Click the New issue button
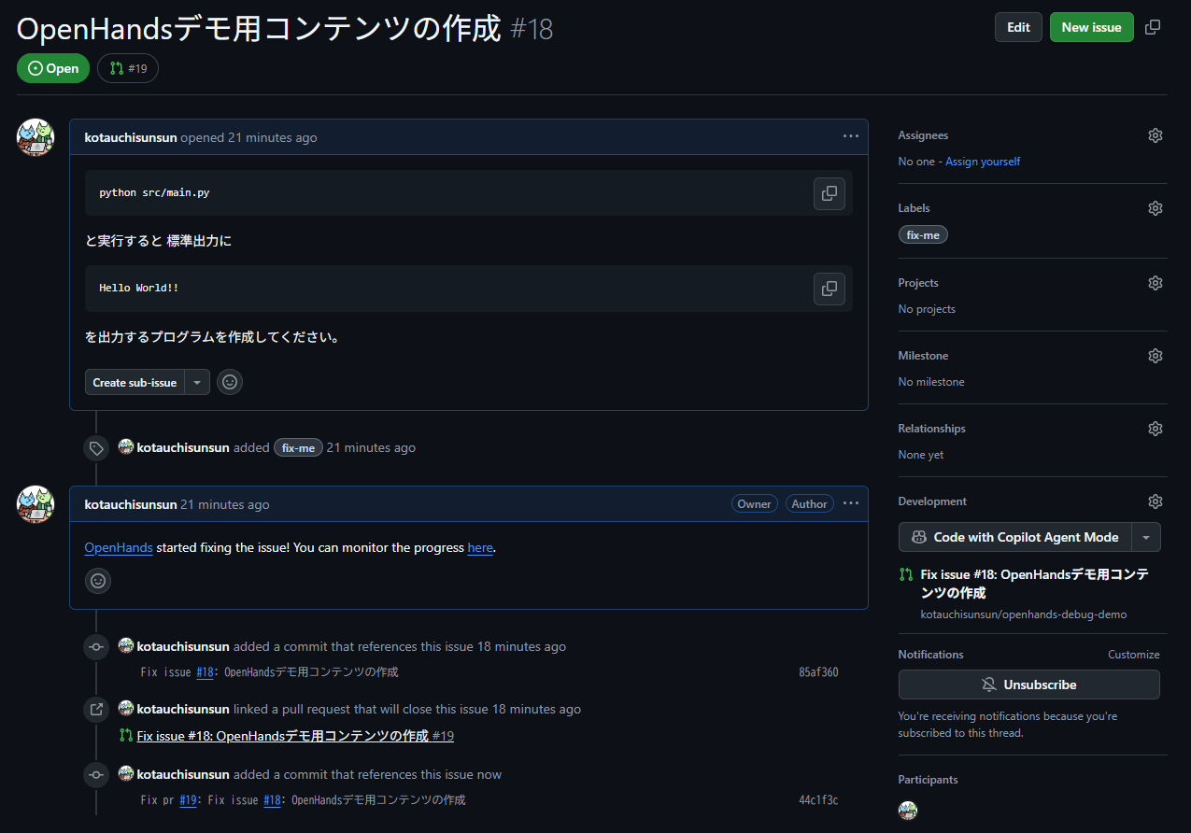This screenshot has width=1191, height=833. (1091, 27)
